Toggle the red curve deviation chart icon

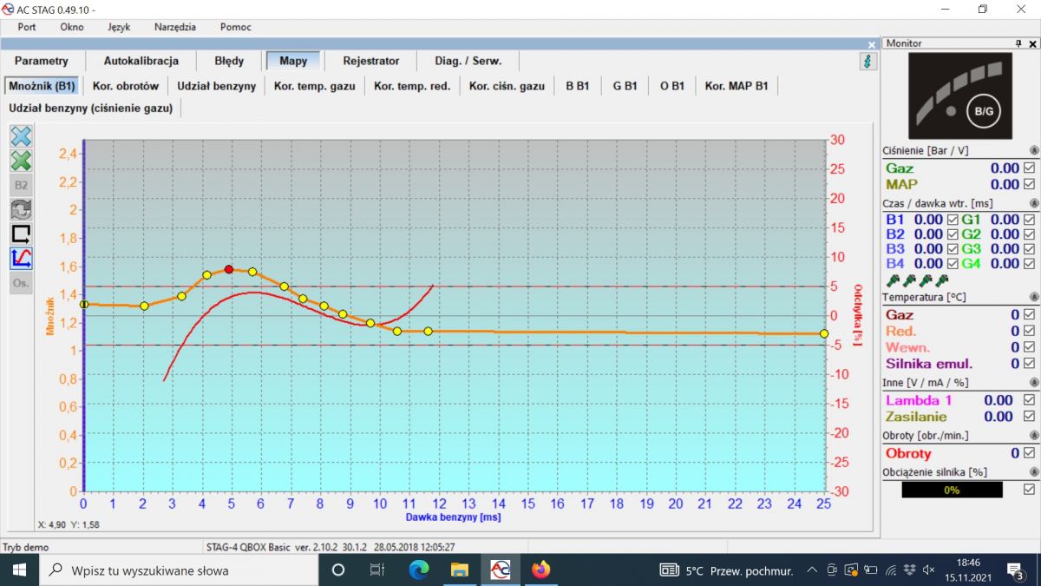tap(21, 258)
